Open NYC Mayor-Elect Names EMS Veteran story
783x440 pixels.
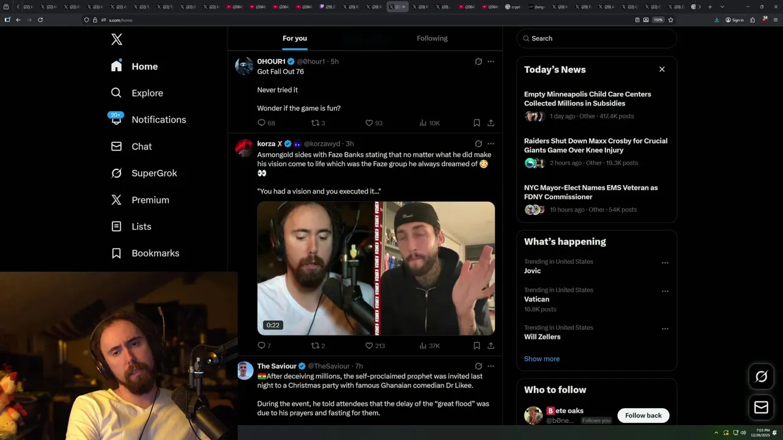coord(596,199)
